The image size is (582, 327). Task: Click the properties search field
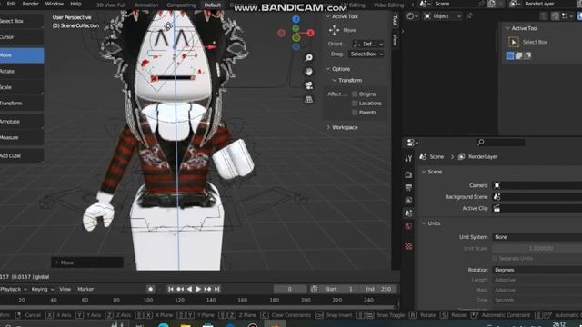point(501,143)
